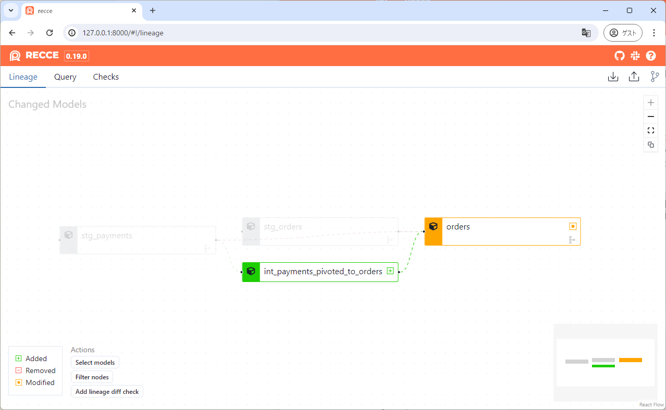Click the lineage minimap

coord(606,362)
